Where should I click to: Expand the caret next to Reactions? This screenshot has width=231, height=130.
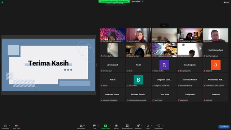tap(142, 126)
